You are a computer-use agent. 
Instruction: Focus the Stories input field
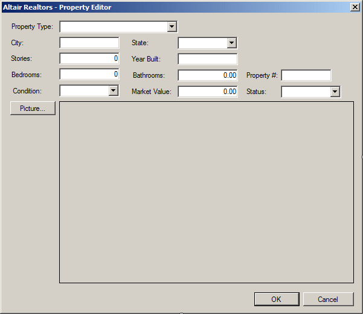(89, 58)
